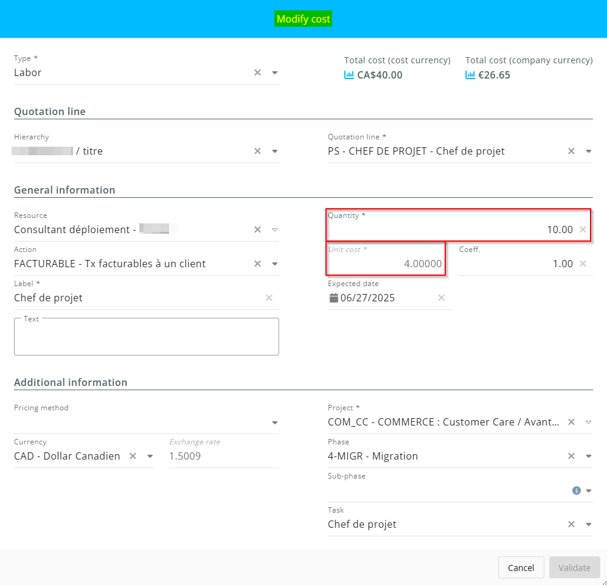Click the Quantity input field

point(450,229)
